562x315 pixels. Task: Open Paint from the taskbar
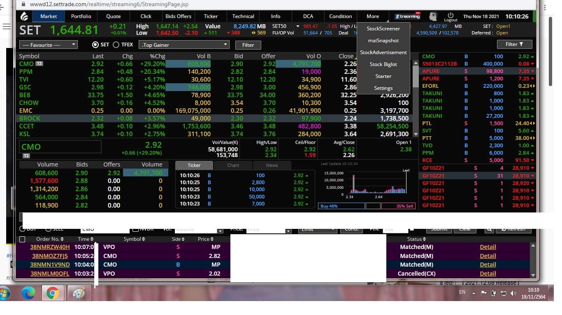[78, 293]
